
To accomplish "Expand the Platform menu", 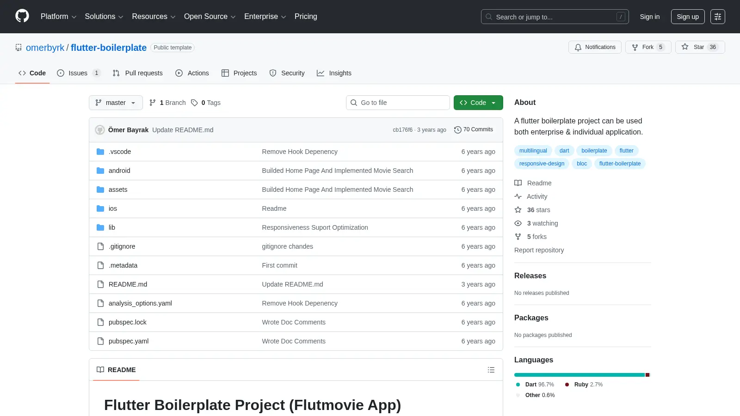I will 58,17.
